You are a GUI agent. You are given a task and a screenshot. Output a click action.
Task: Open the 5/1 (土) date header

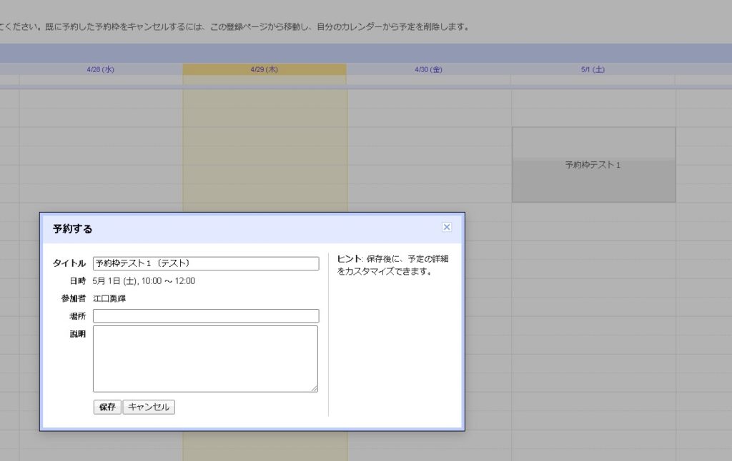click(593, 69)
